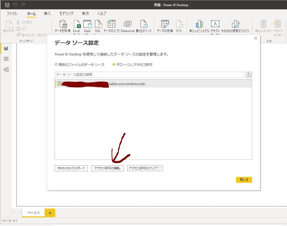Expand the アクセス許可のクリア dropdown arrow
The height and width of the screenshot is (226, 287).
click(160, 168)
